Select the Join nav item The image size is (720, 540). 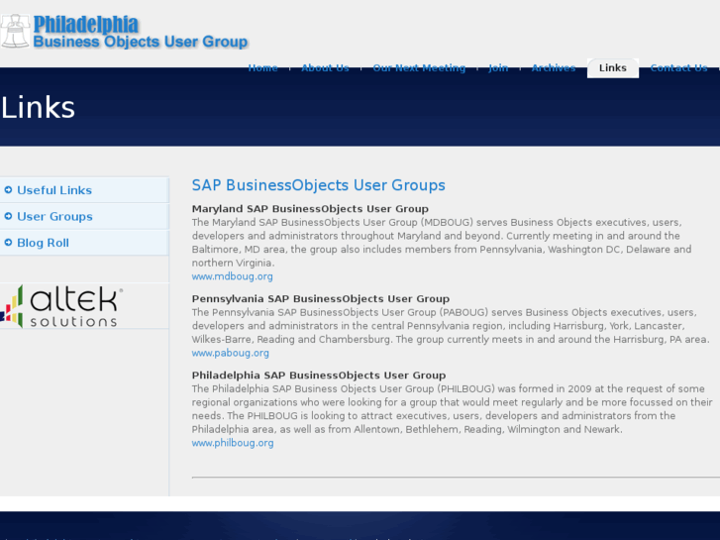pyautogui.click(x=498, y=68)
